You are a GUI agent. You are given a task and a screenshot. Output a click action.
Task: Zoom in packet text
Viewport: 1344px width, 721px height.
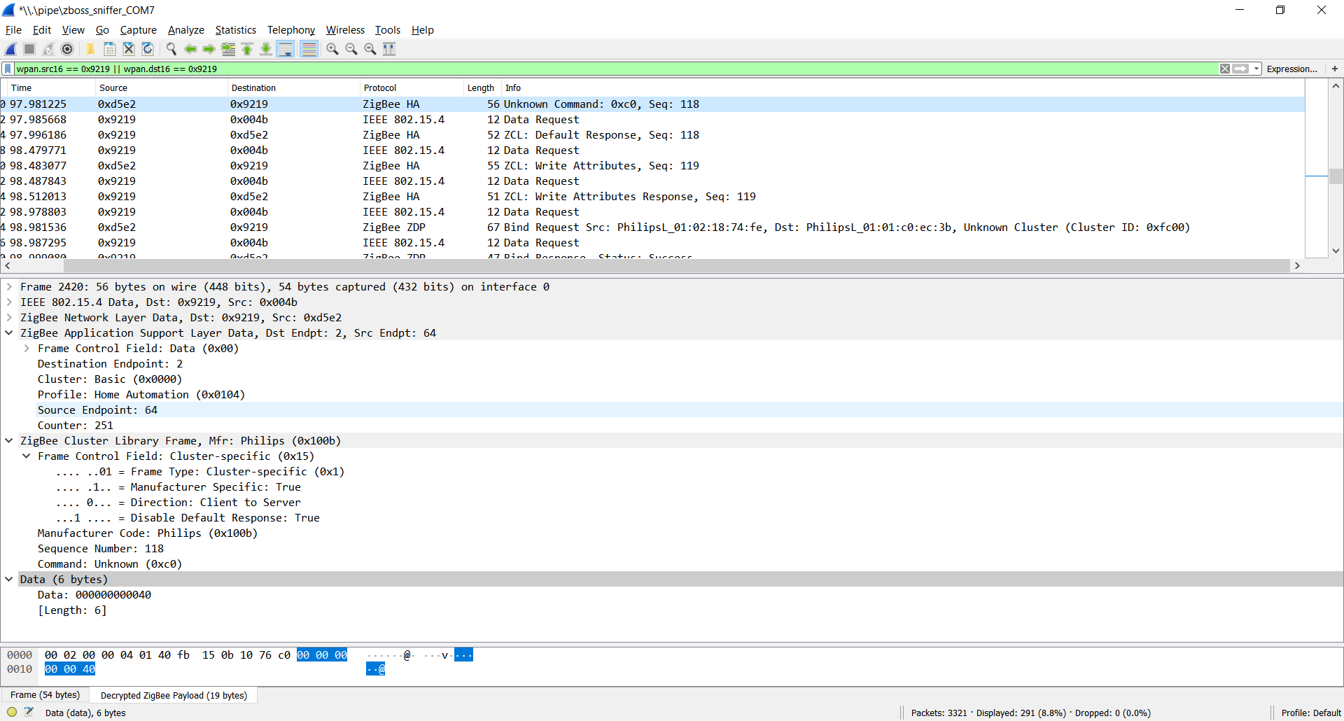(x=332, y=49)
